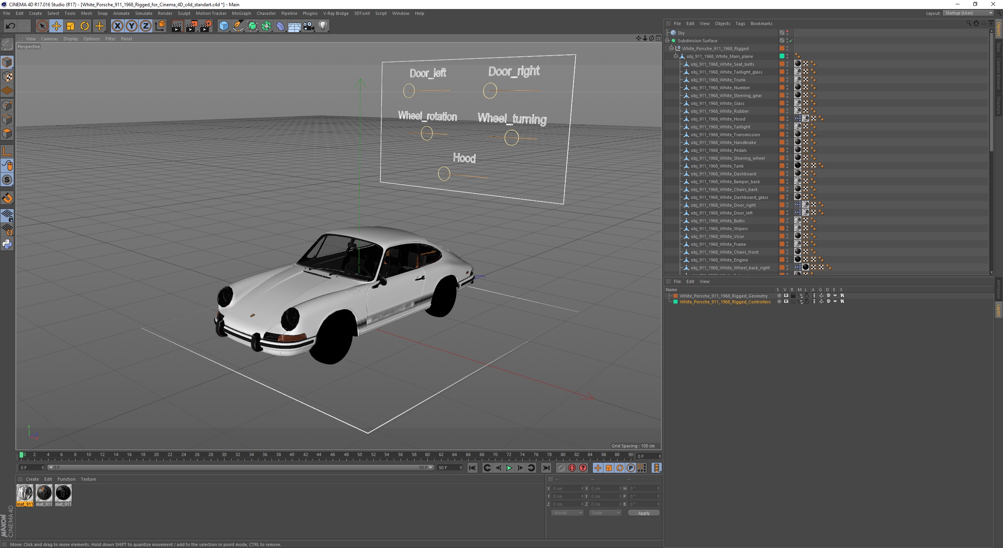Image resolution: width=1003 pixels, height=548 pixels.
Task: Go to end of animation
Action: pyautogui.click(x=546, y=468)
